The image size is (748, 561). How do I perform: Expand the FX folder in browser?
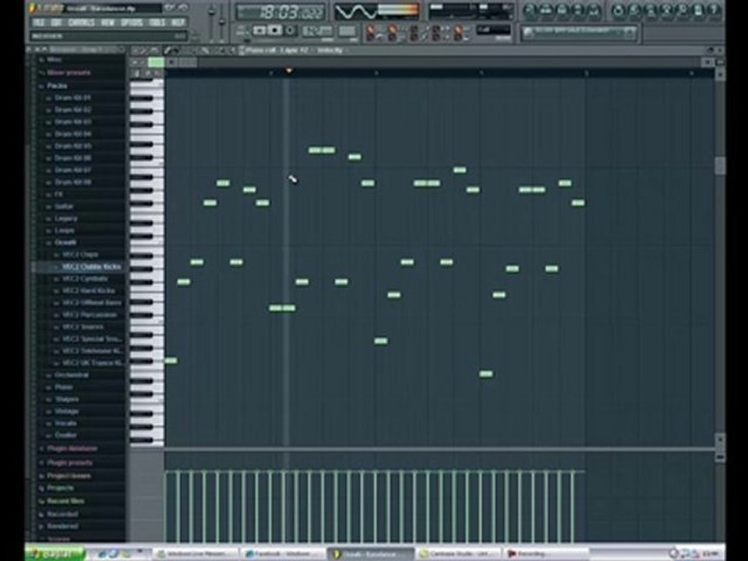coord(58,194)
